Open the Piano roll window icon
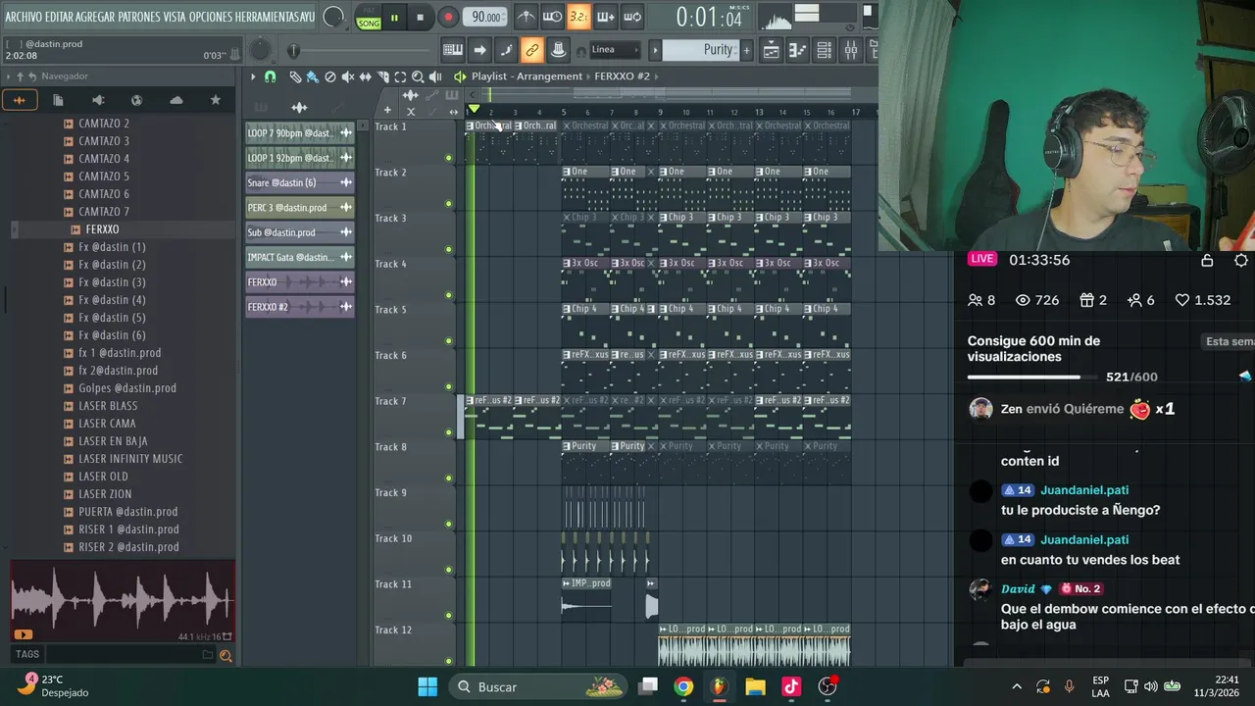 (x=797, y=50)
